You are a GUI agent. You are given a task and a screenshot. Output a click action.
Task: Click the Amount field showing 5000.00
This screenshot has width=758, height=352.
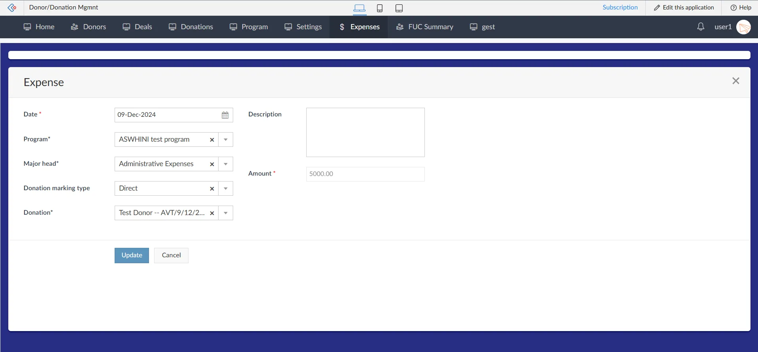366,174
